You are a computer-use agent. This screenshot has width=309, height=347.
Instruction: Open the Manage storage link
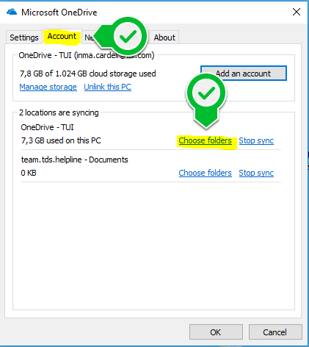coord(48,87)
